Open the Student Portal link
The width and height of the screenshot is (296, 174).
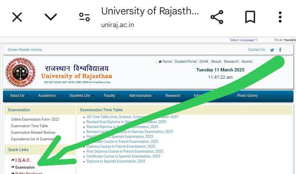[185, 62]
